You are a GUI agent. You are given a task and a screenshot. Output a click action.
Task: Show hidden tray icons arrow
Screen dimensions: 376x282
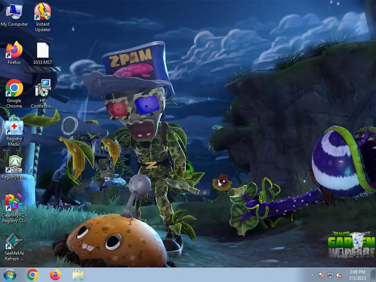point(312,275)
